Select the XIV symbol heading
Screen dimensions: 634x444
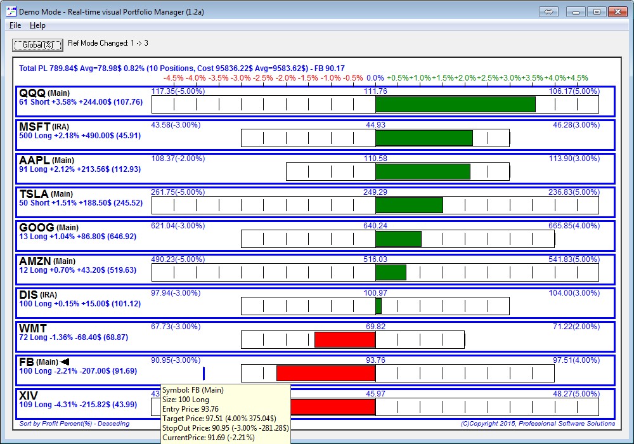29,395
